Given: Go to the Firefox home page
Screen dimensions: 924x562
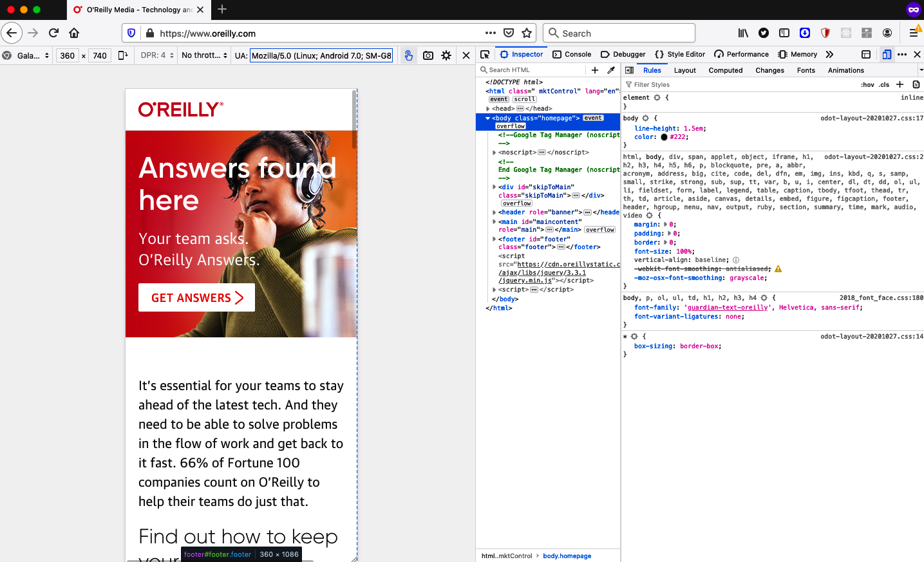Looking at the screenshot, I should 74,33.
